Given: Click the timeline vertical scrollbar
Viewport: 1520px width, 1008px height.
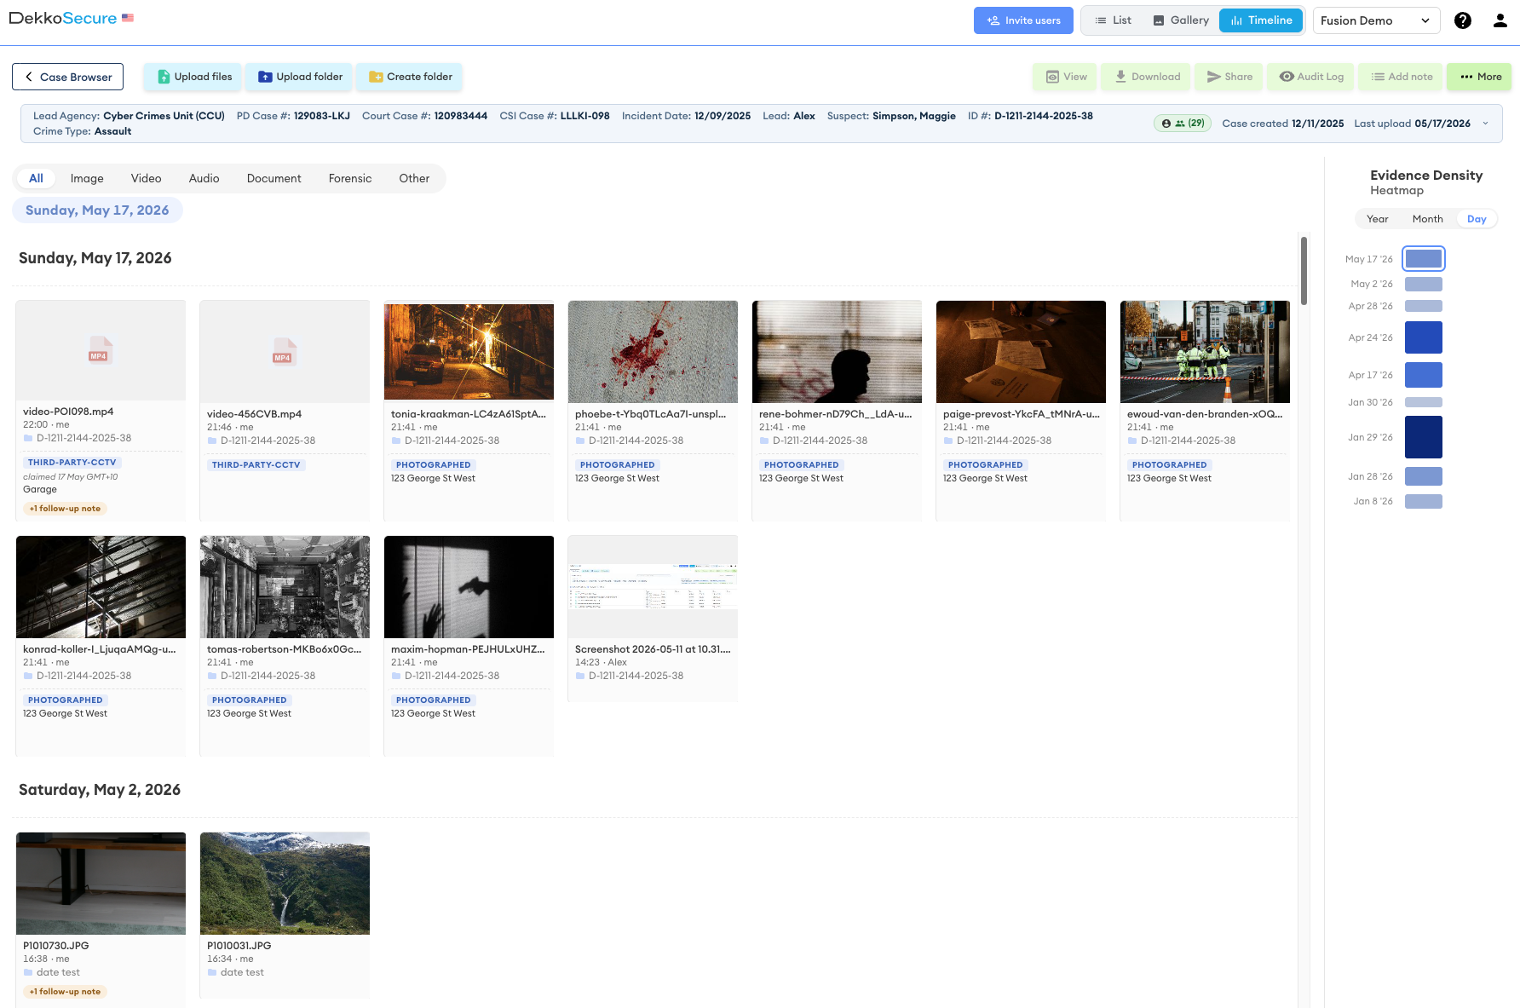Looking at the screenshot, I should [x=1304, y=271].
